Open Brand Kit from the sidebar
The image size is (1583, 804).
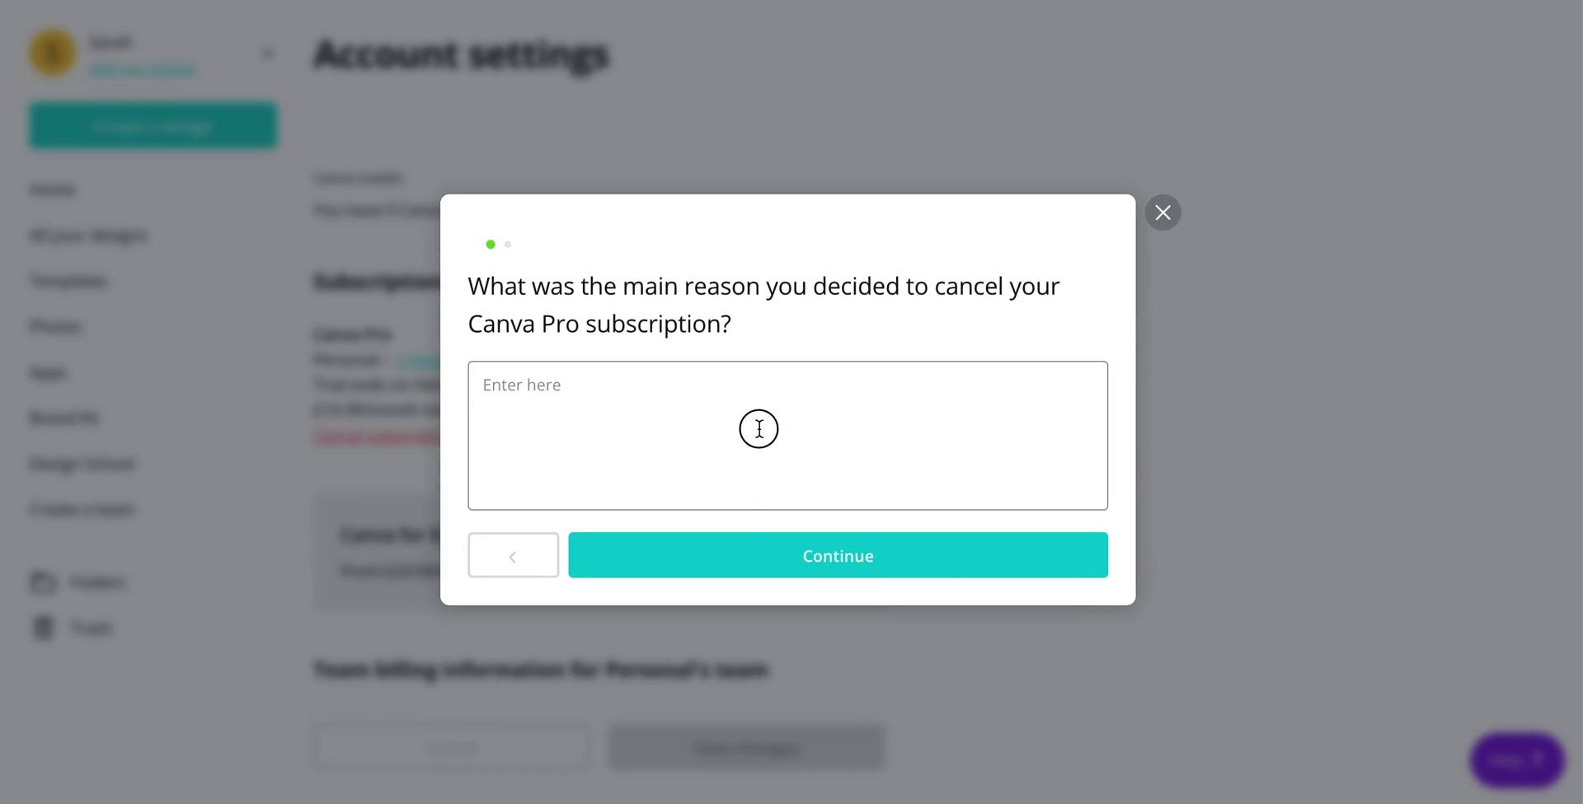click(63, 418)
